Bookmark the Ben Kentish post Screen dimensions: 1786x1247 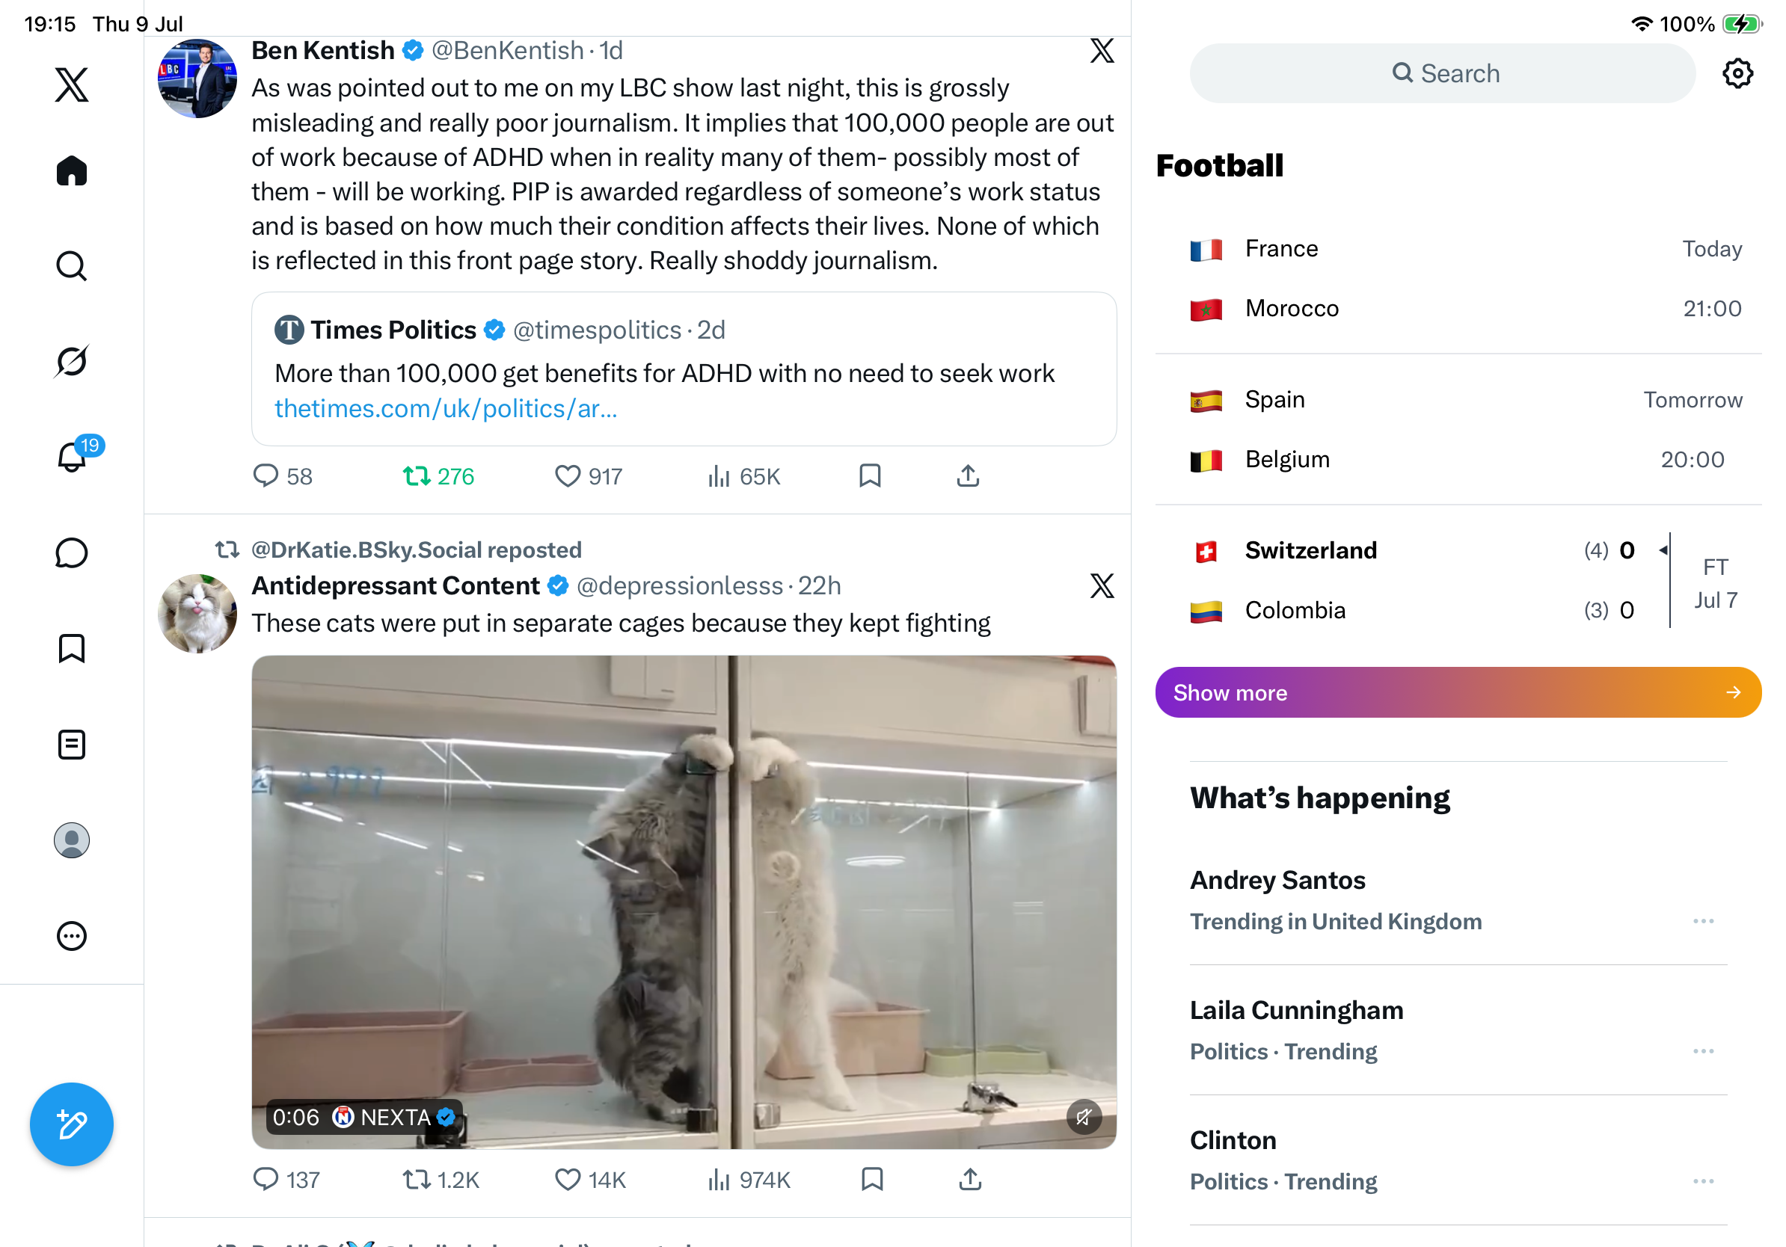870,475
